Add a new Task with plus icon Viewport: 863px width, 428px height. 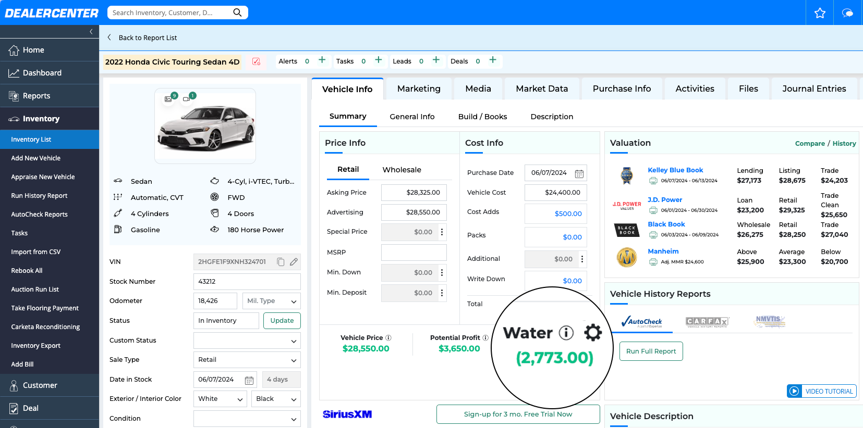pyautogui.click(x=379, y=60)
